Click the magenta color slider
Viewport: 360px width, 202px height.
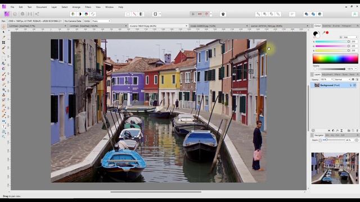[x=332, y=46]
